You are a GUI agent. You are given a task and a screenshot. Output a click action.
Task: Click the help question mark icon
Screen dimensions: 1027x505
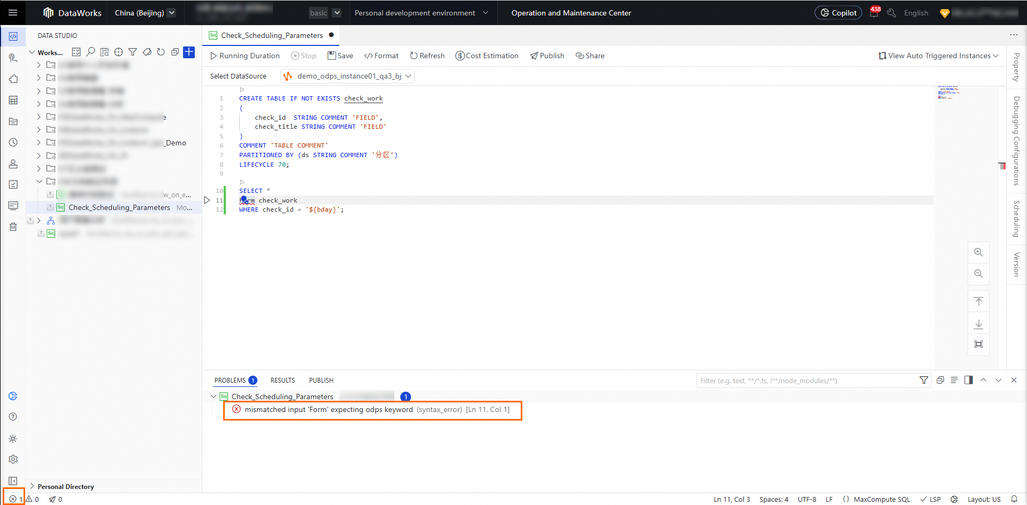pyautogui.click(x=13, y=417)
